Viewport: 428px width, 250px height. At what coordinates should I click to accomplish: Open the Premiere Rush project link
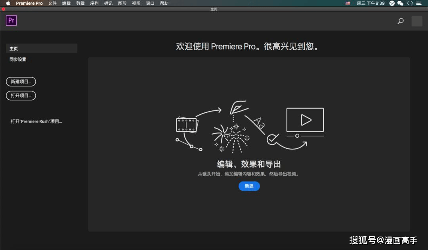coord(36,121)
